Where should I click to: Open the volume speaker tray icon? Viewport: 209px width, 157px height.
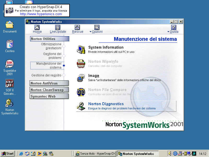(x=170, y=154)
